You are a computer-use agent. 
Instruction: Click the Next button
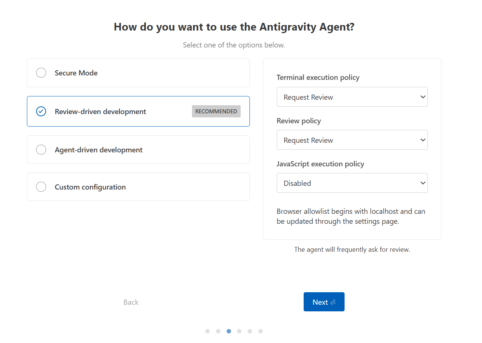coord(320,302)
